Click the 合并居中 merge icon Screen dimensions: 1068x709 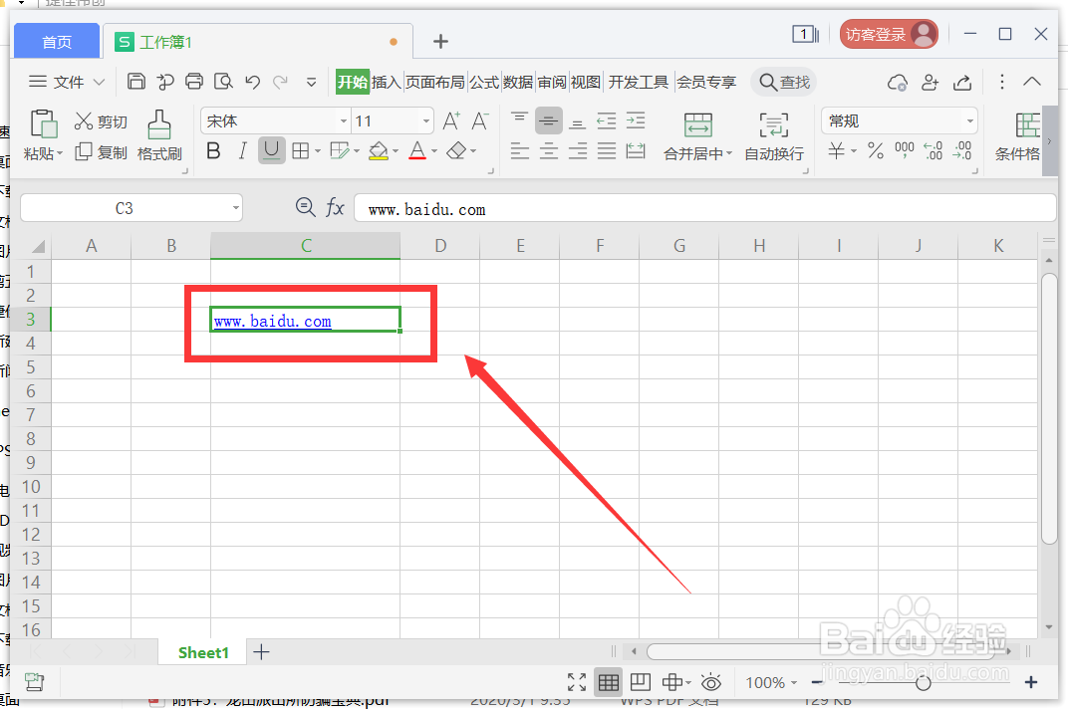click(698, 125)
